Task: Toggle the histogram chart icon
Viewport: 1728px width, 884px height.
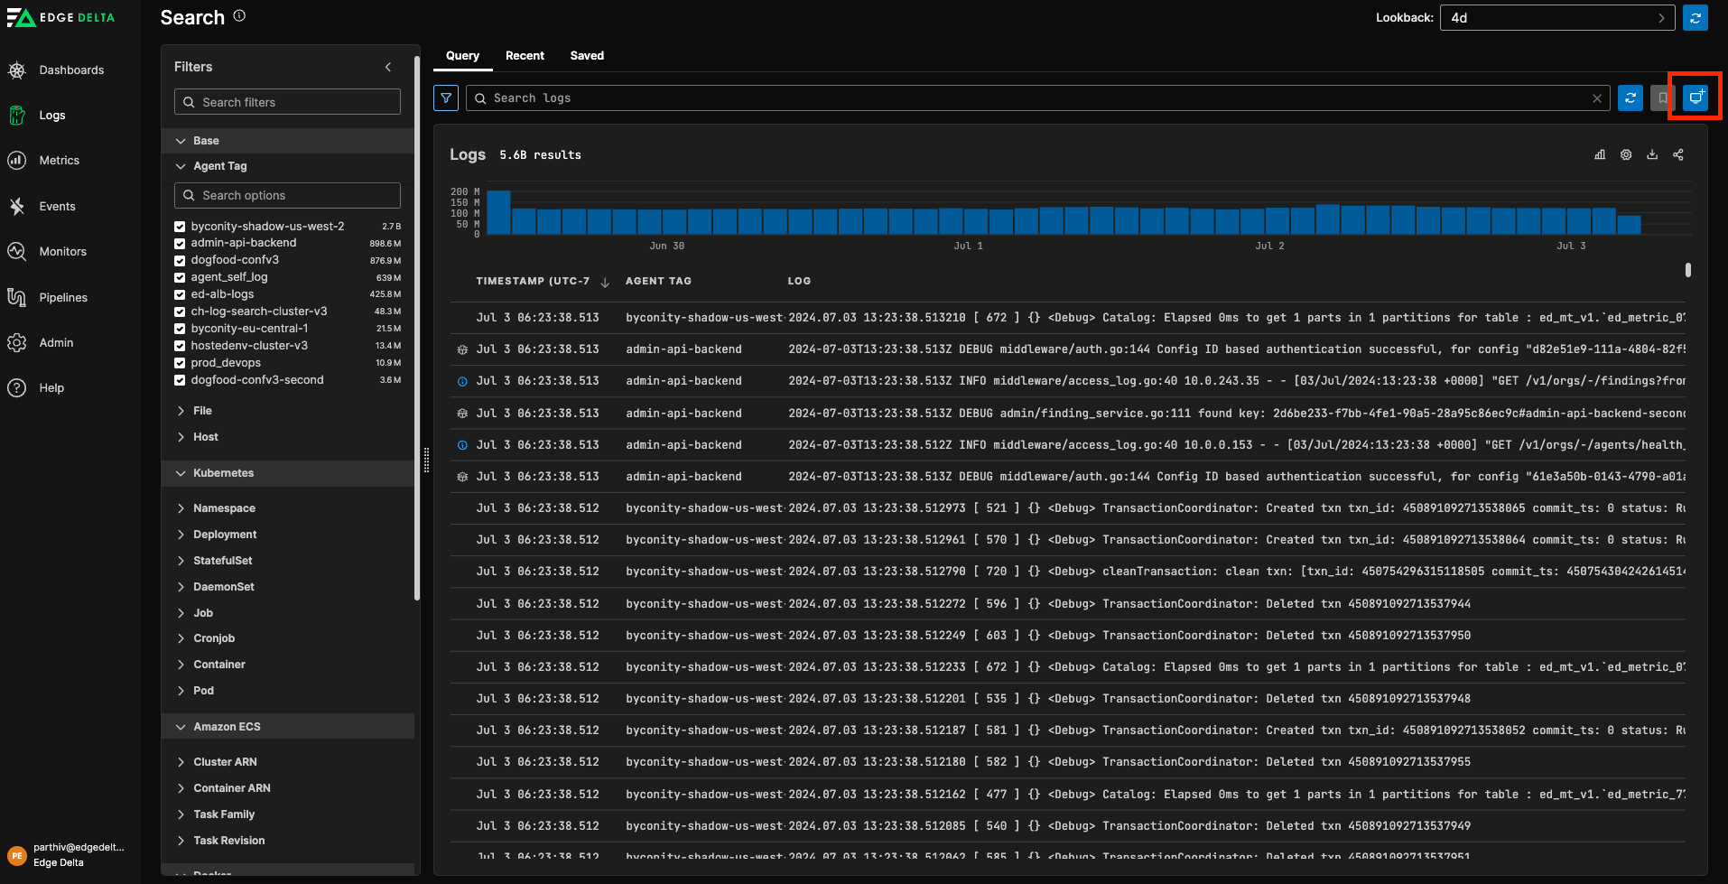Action: (1599, 154)
